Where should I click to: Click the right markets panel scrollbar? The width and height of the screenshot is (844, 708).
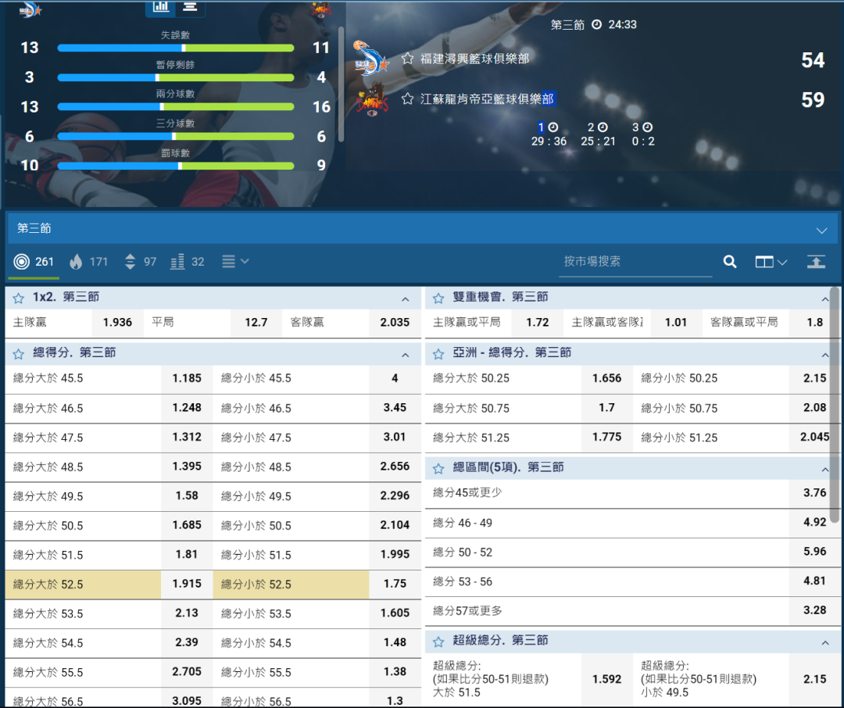[x=835, y=406]
